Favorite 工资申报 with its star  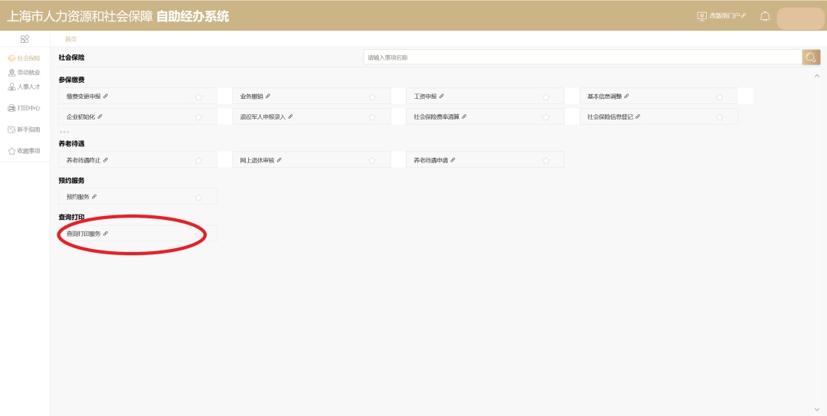(x=546, y=97)
